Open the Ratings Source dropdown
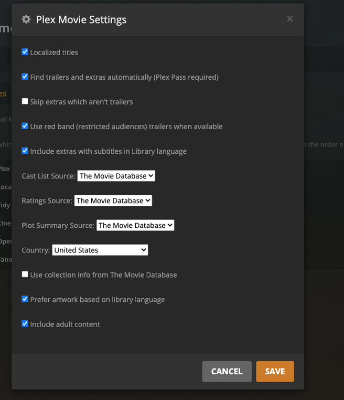This screenshot has height=400, width=344. pyautogui.click(x=113, y=201)
